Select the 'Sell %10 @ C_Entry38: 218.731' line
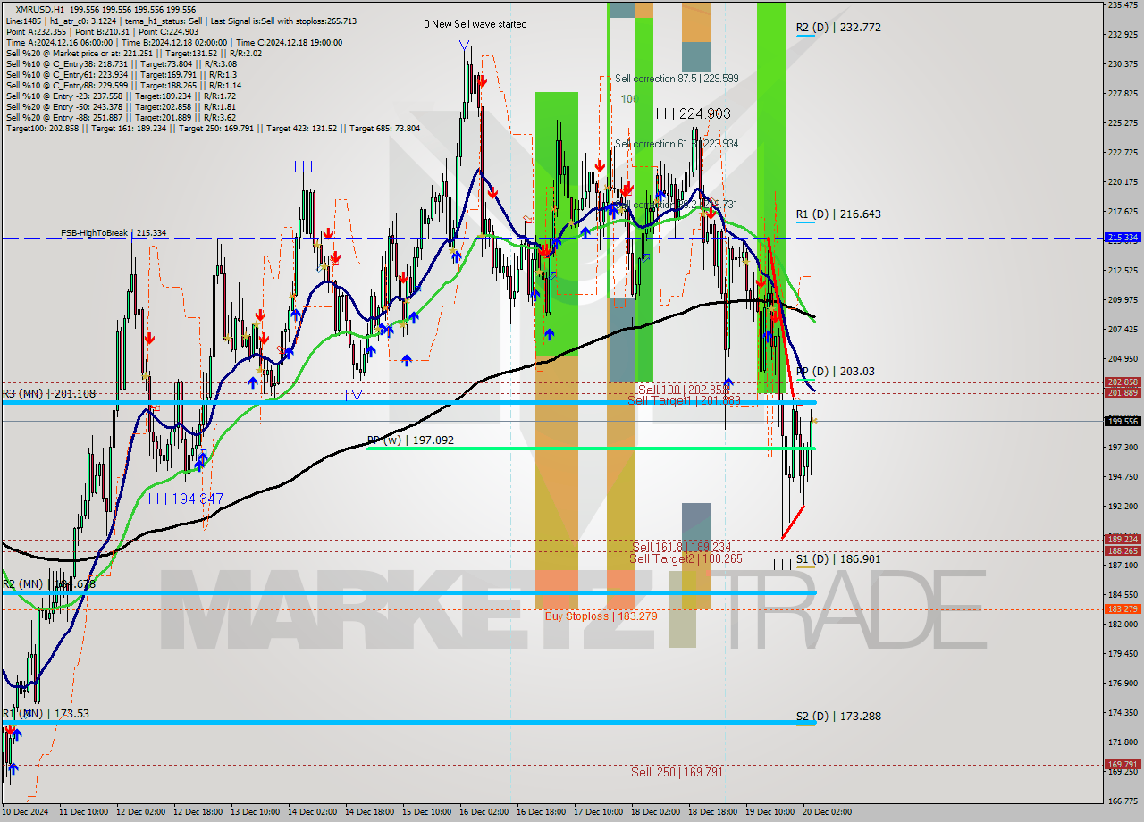This screenshot has width=1144, height=822. (x=121, y=64)
